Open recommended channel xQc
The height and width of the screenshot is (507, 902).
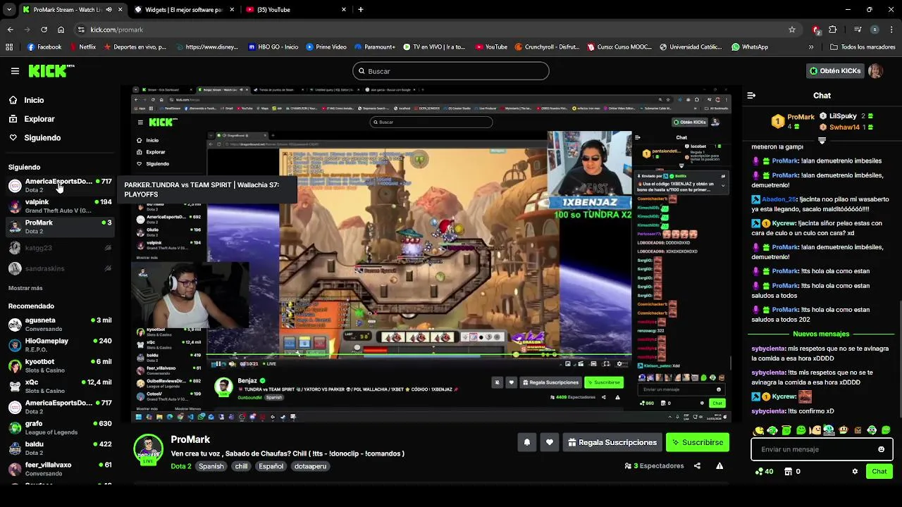click(60, 386)
